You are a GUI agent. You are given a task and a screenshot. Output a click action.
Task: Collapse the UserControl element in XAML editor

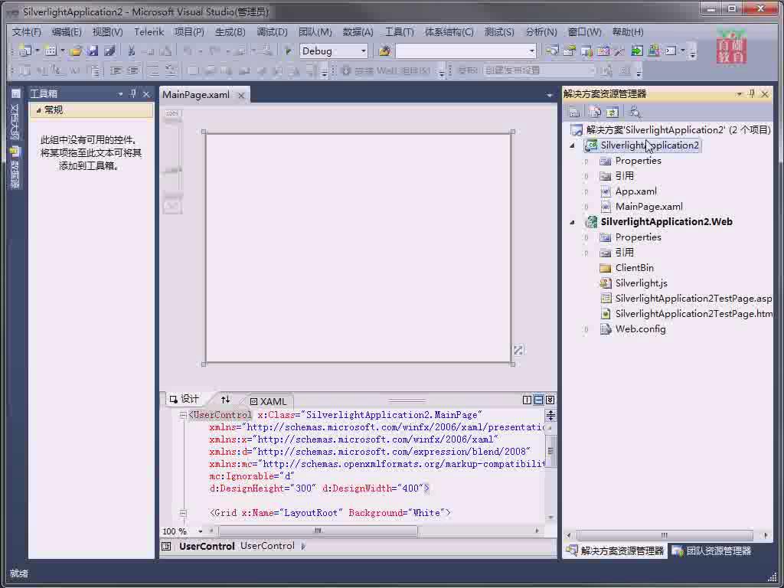183,415
